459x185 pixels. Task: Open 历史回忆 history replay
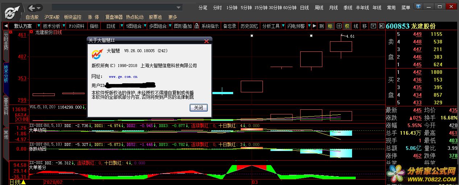(249, 26)
